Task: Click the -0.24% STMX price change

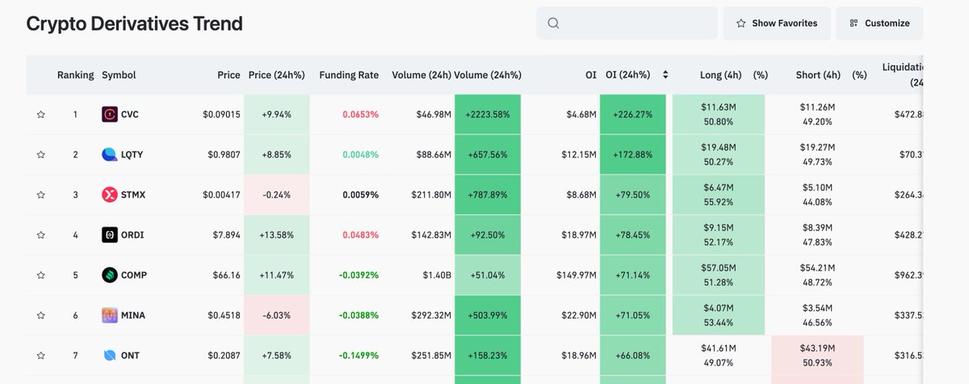Action: 277,194
